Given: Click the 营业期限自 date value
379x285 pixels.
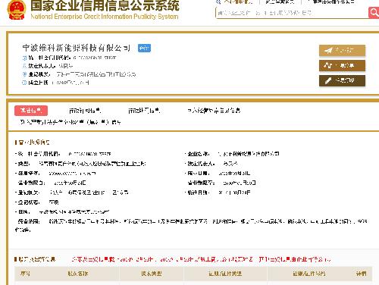Looking at the screenshot, I should (70, 183).
